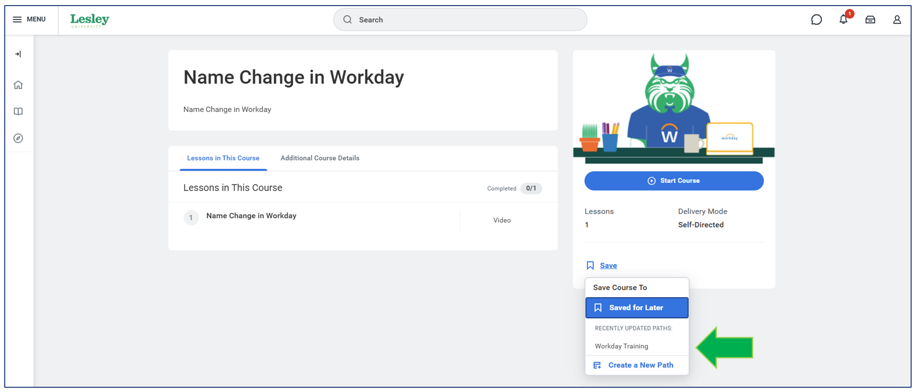This screenshot has width=915, height=392.
Task: Click the Start Course button
Action: [674, 181]
